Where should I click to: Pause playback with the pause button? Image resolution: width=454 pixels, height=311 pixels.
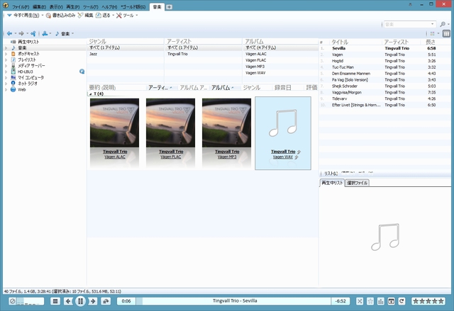pyautogui.click(x=80, y=301)
